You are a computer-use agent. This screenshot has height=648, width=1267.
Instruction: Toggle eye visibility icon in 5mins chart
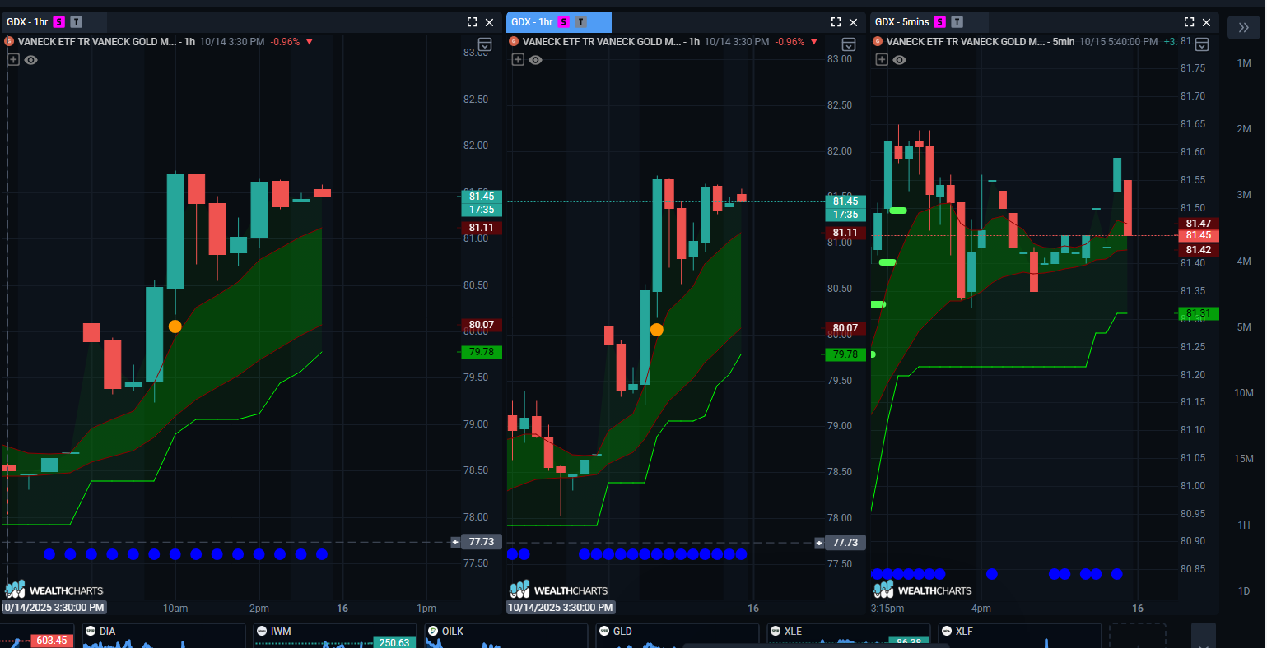(x=899, y=59)
